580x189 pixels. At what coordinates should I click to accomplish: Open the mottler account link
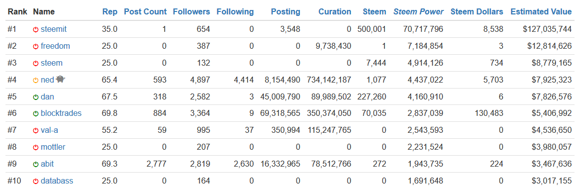coord(53,147)
